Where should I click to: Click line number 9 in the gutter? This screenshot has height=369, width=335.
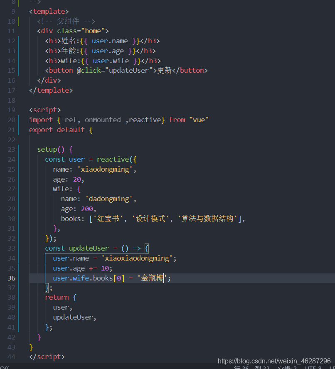[x=13, y=12]
